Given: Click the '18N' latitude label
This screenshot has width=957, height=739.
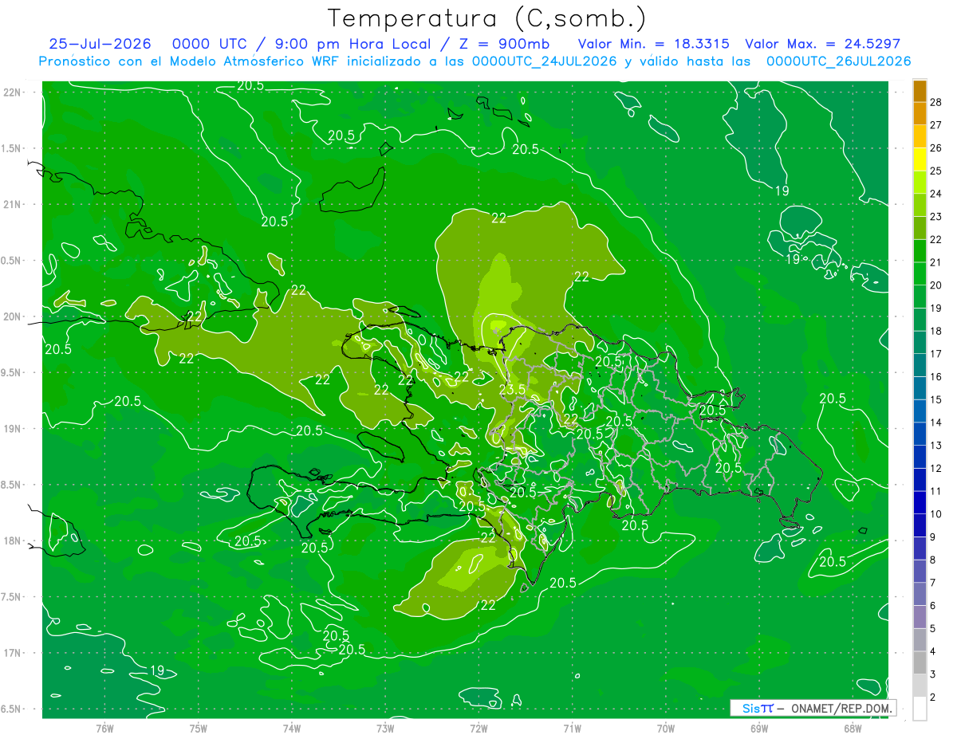Looking at the screenshot, I should (12, 540).
